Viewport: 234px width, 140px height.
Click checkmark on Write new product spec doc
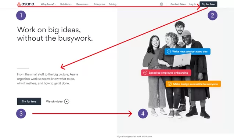click(169, 52)
